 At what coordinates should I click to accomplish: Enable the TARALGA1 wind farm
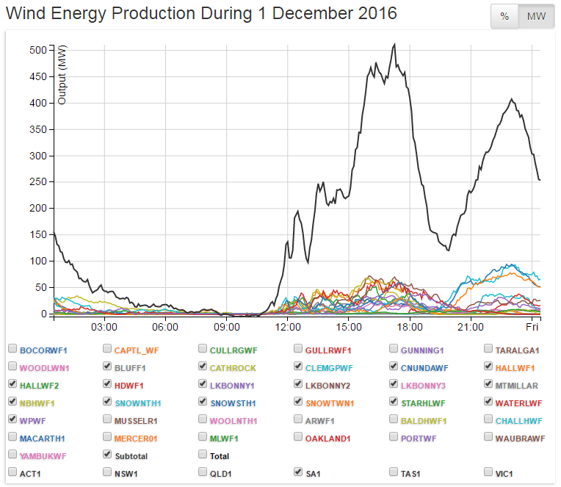click(490, 349)
